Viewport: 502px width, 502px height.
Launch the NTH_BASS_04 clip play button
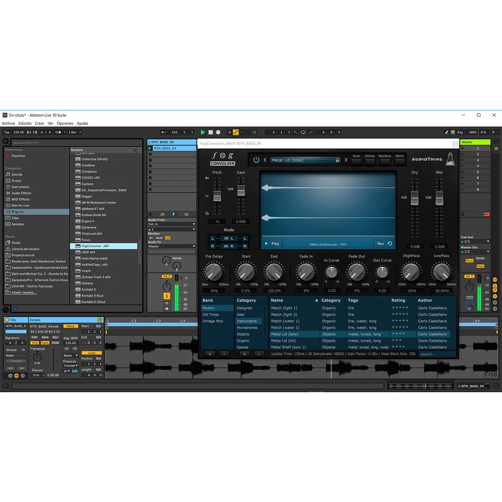tap(150, 148)
